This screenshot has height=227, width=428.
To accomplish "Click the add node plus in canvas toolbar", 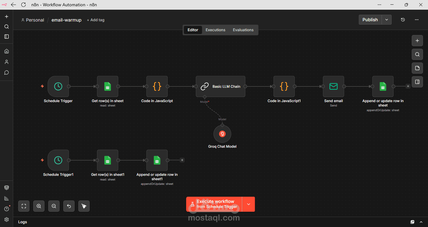I will (x=417, y=41).
